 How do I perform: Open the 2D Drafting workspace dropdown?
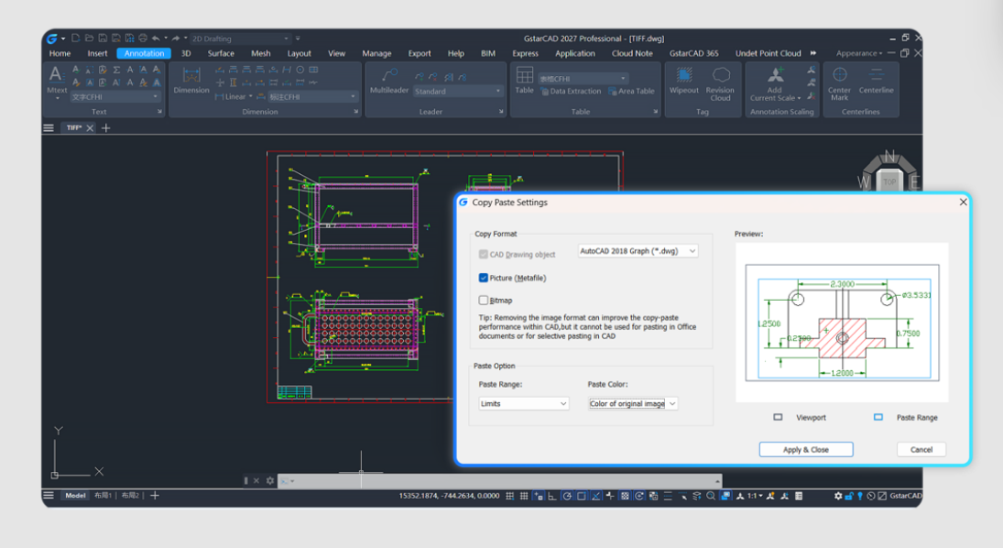(241, 38)
